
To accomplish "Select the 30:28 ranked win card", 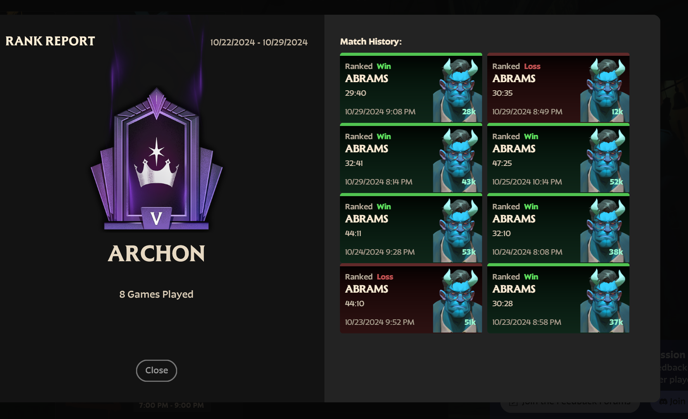I will pos(558,298).
